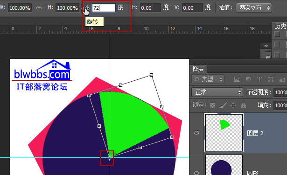The image size is (287, 175).
Task: Click the W scale field showing 100.00%
Action: tap(20, 8)
